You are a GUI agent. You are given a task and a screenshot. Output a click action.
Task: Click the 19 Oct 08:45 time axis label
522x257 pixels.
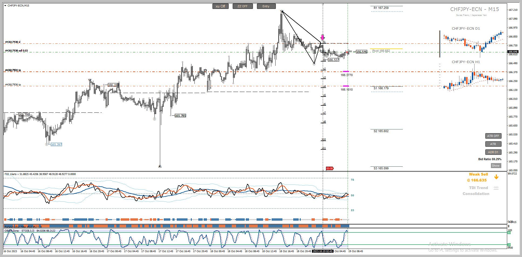355,251
